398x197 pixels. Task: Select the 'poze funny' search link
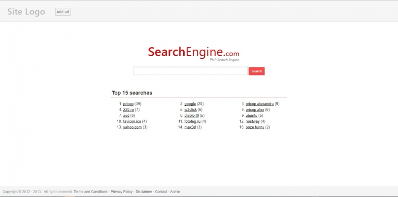click(x=255, y=127)
